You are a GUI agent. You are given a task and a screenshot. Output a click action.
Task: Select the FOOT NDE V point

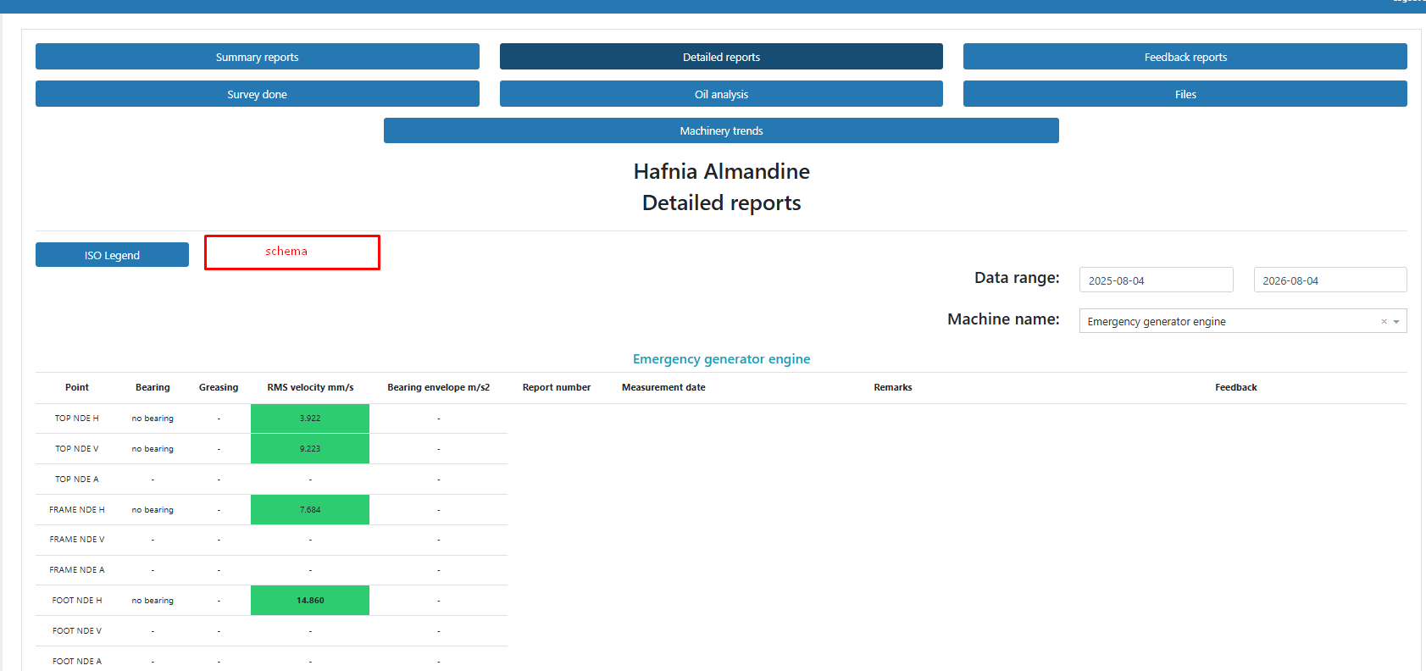coord(77,631)
